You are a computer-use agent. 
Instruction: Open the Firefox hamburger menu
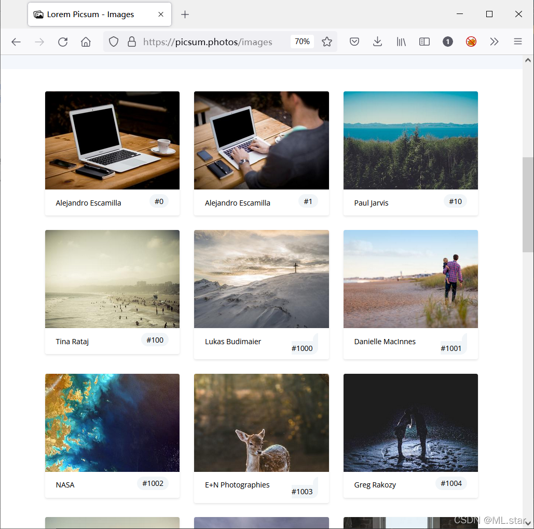(x=518, y=42)
